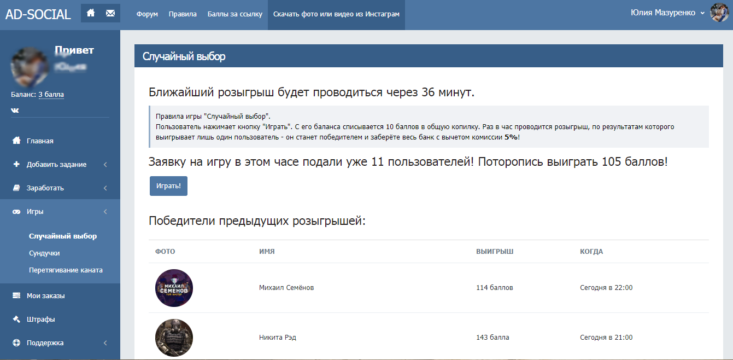Click the home icon in top bar
733x360 pixels.
(91, 13)
